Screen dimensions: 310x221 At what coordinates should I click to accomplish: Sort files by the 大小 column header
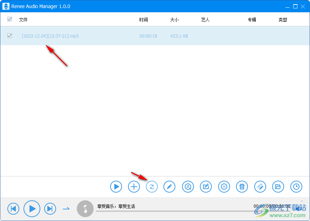click(174, 20)
